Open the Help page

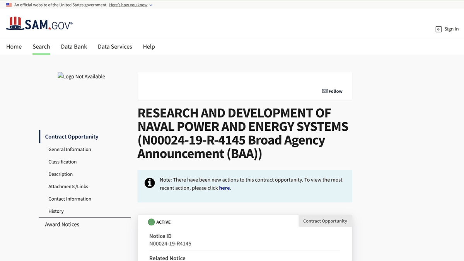pyautogui.click(x=149, y=47)
